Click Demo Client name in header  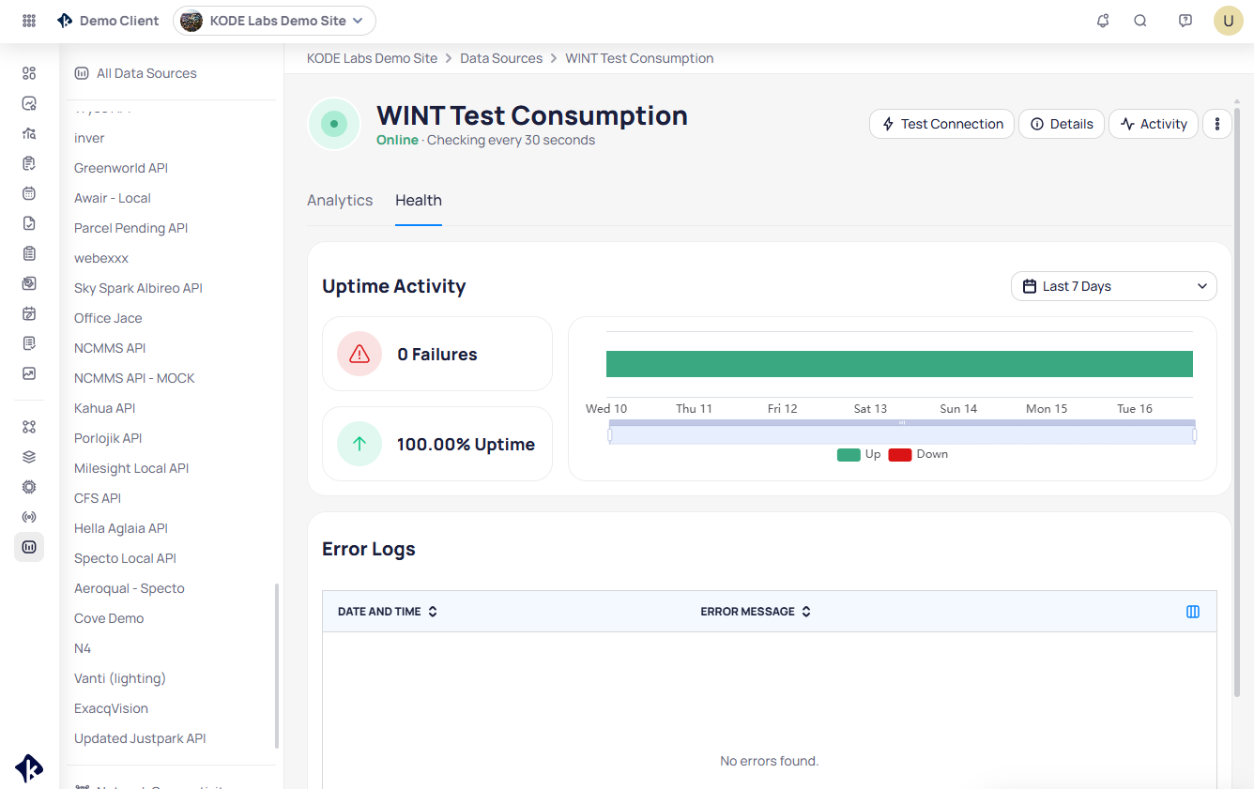click(x=119, y=21)
